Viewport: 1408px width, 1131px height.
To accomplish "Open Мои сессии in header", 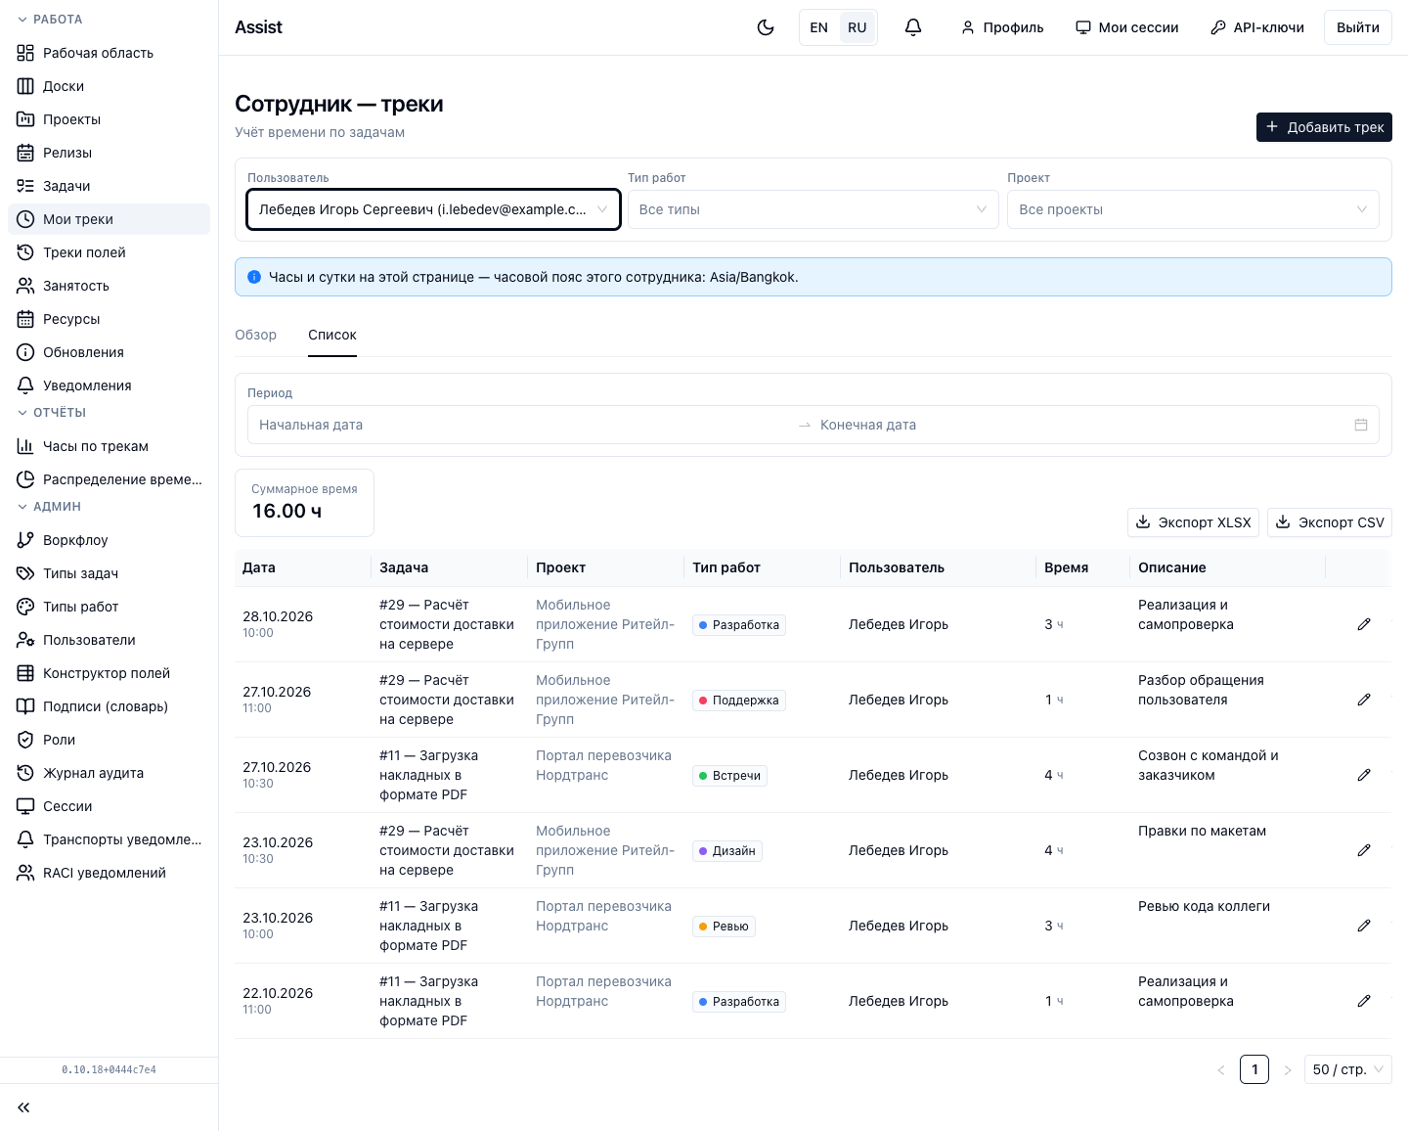I will pyautogui.click(x=1127, y=27).
